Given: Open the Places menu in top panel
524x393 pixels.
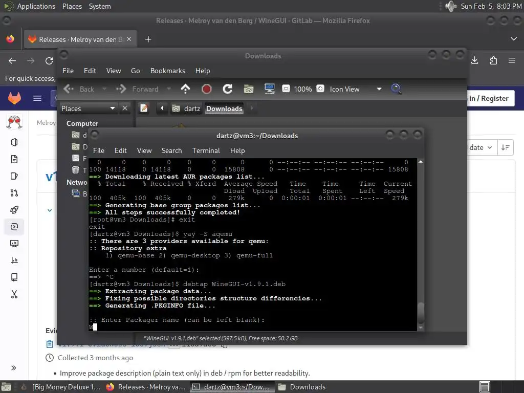Looking at the screenshot, I should [x=72, y=6].
